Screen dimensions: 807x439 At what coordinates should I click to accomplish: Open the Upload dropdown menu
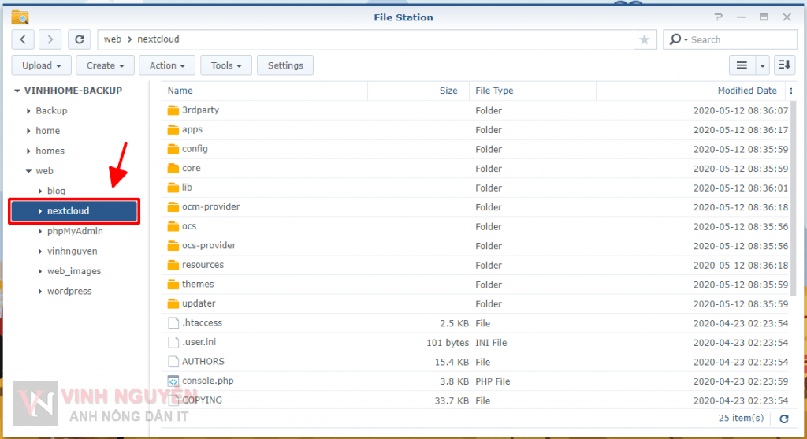42,65
